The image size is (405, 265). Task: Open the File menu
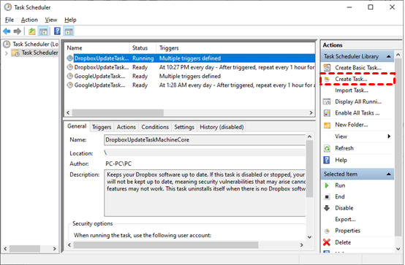(10, 20)
